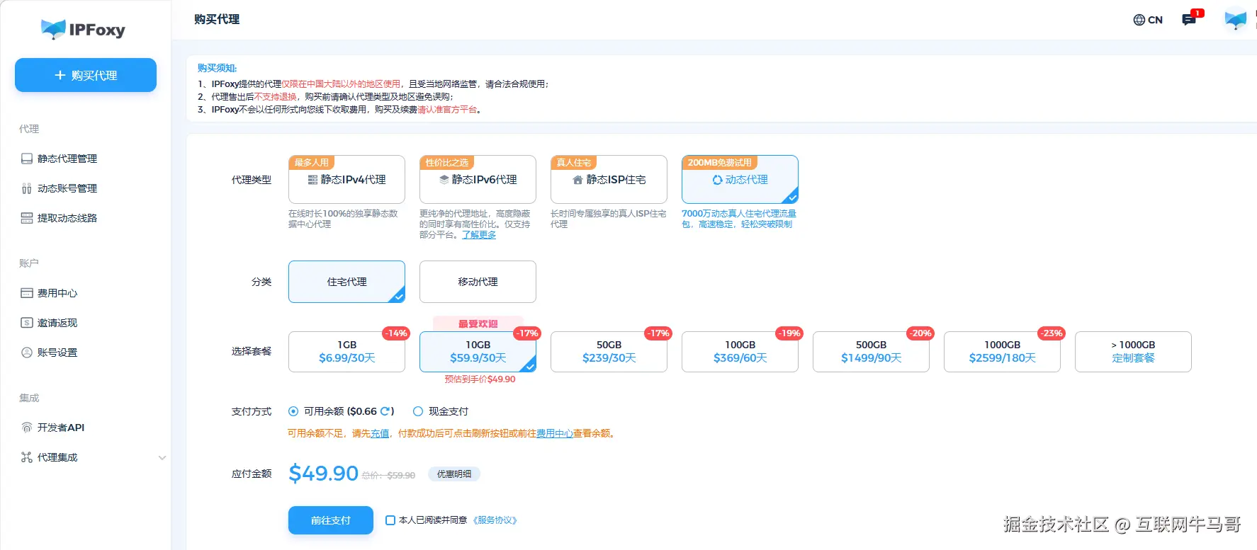Click the blue 购买代理 button
The height and width of the screenshot is (550, 1257).
86,75
